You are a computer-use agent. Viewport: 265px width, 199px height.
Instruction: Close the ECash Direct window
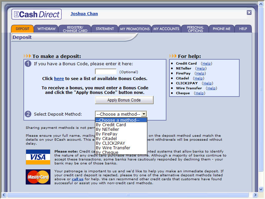[249, 13]
